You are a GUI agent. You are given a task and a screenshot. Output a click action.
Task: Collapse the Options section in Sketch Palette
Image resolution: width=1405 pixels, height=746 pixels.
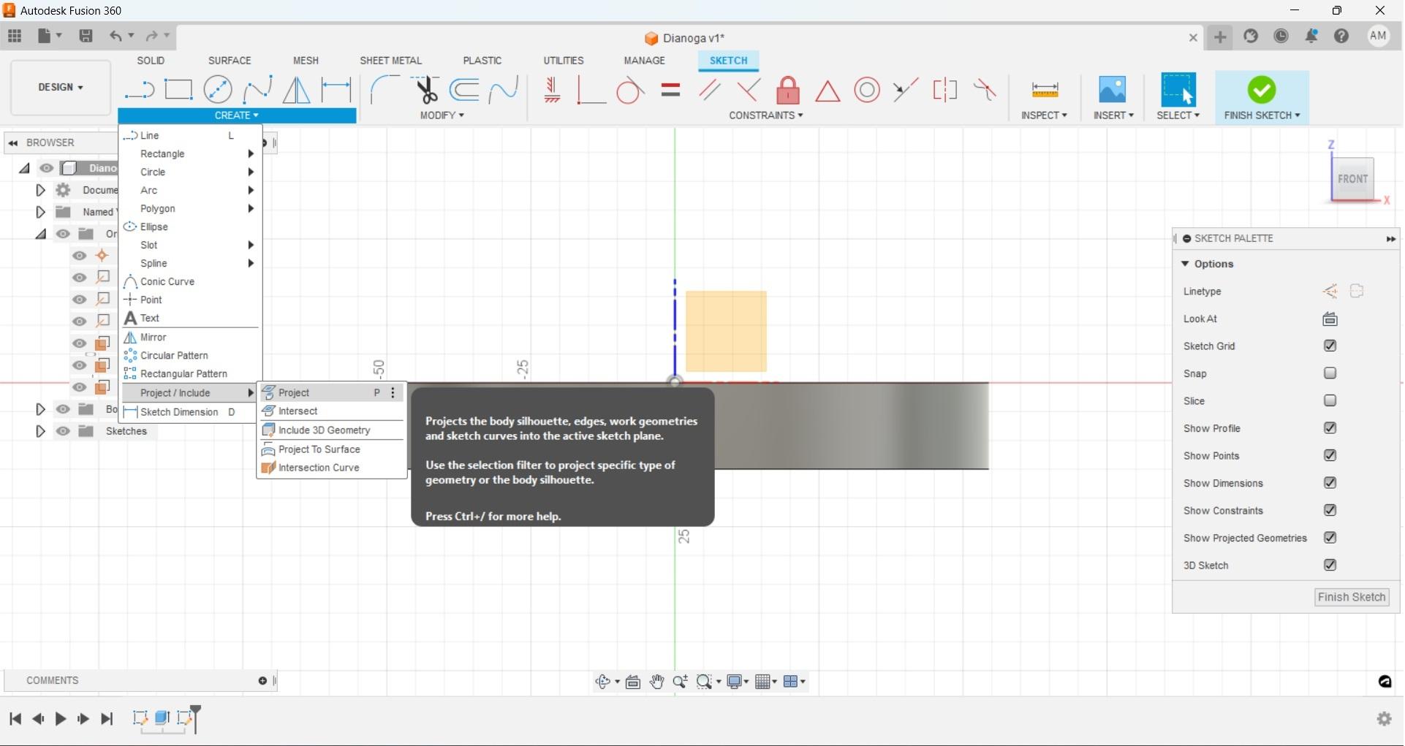click(x=1186, y=264)
